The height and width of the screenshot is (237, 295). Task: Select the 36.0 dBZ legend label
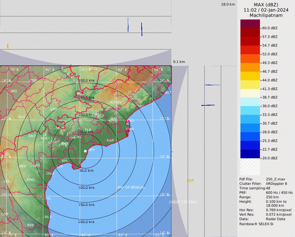click(270, 106)
